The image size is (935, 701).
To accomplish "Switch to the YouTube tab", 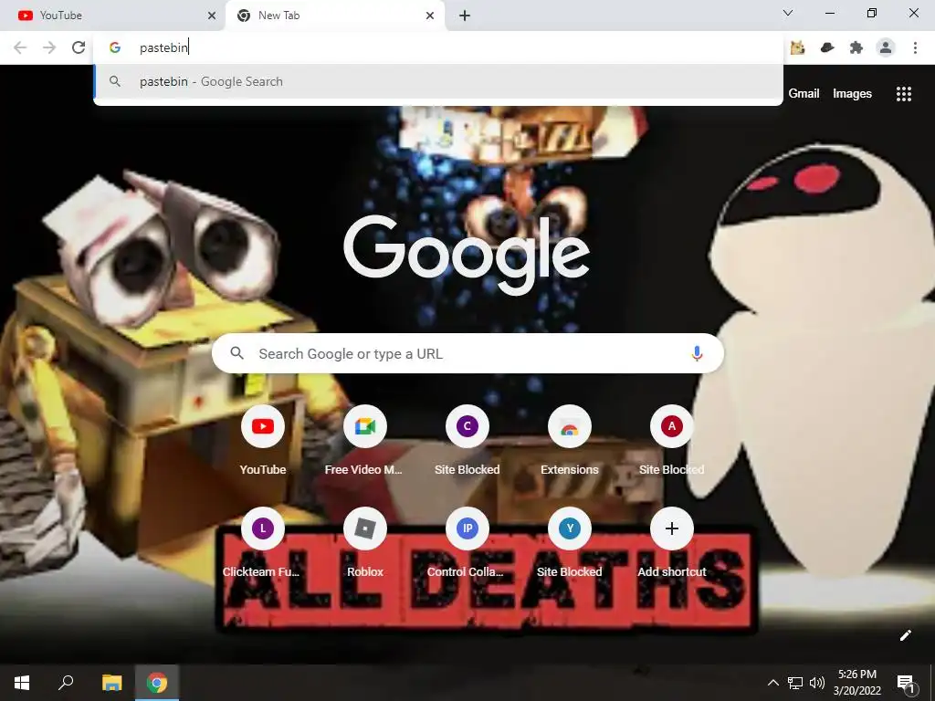I will [112, 16].
